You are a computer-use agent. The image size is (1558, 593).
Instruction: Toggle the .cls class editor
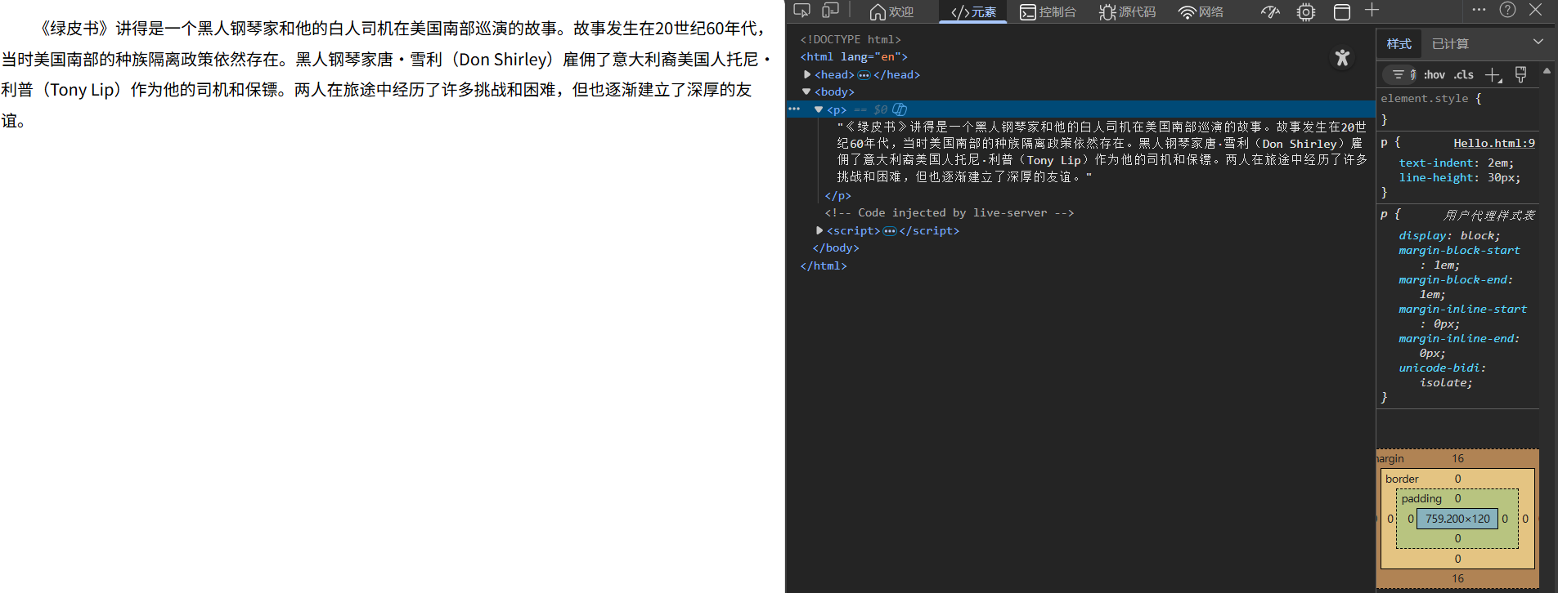(1464, 74)
